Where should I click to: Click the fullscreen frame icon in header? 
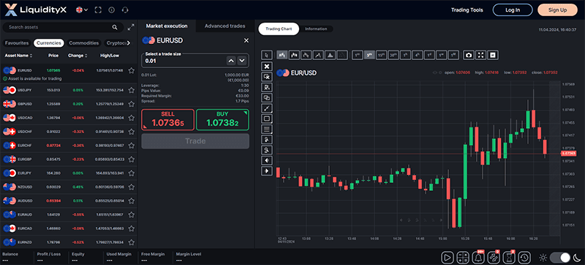(98, 10)
